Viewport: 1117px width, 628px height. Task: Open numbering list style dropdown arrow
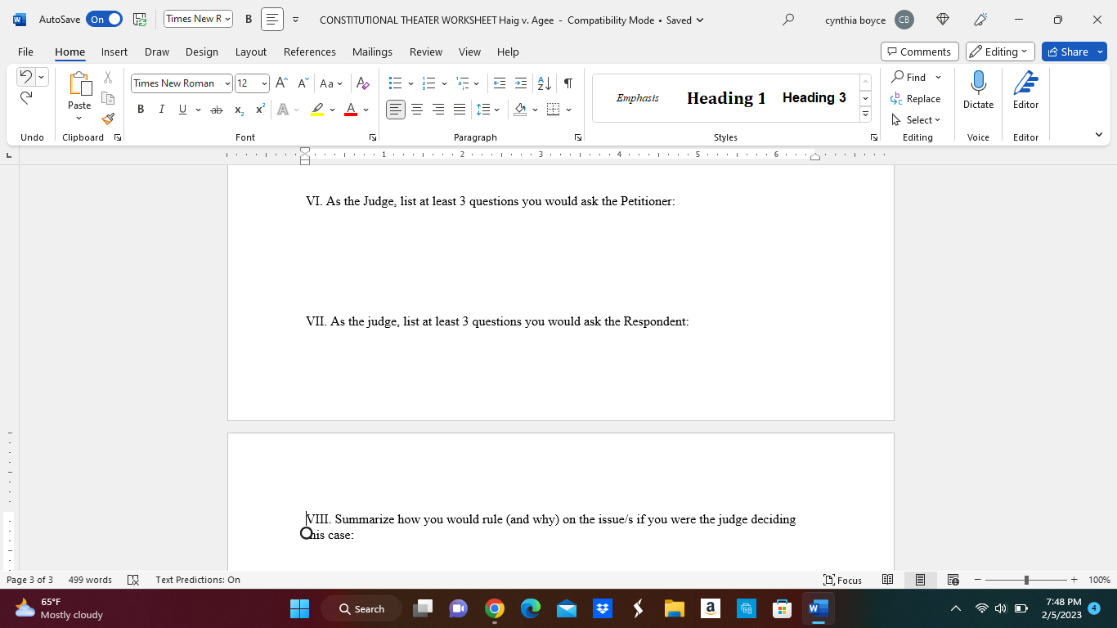[x=444, y=83]
